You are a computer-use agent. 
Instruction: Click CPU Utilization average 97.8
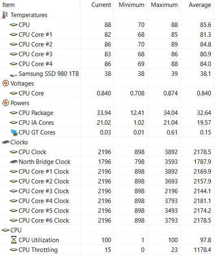point(205,240)
